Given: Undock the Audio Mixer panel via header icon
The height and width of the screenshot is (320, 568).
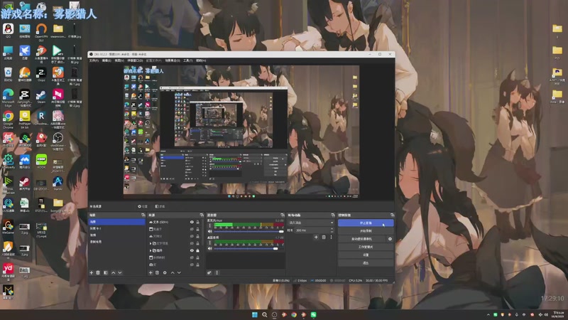Looking at the screenshot, I should pos(283,215).
